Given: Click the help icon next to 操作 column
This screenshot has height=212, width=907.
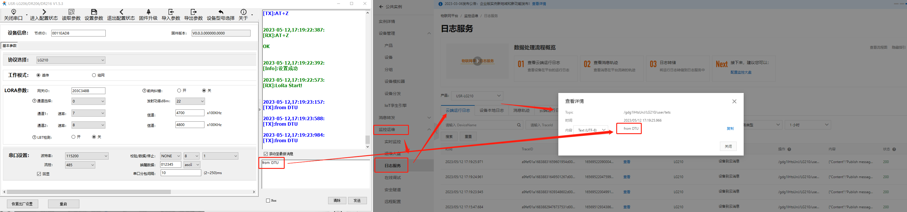Looking at the screenshot, I should coord(789,149).
